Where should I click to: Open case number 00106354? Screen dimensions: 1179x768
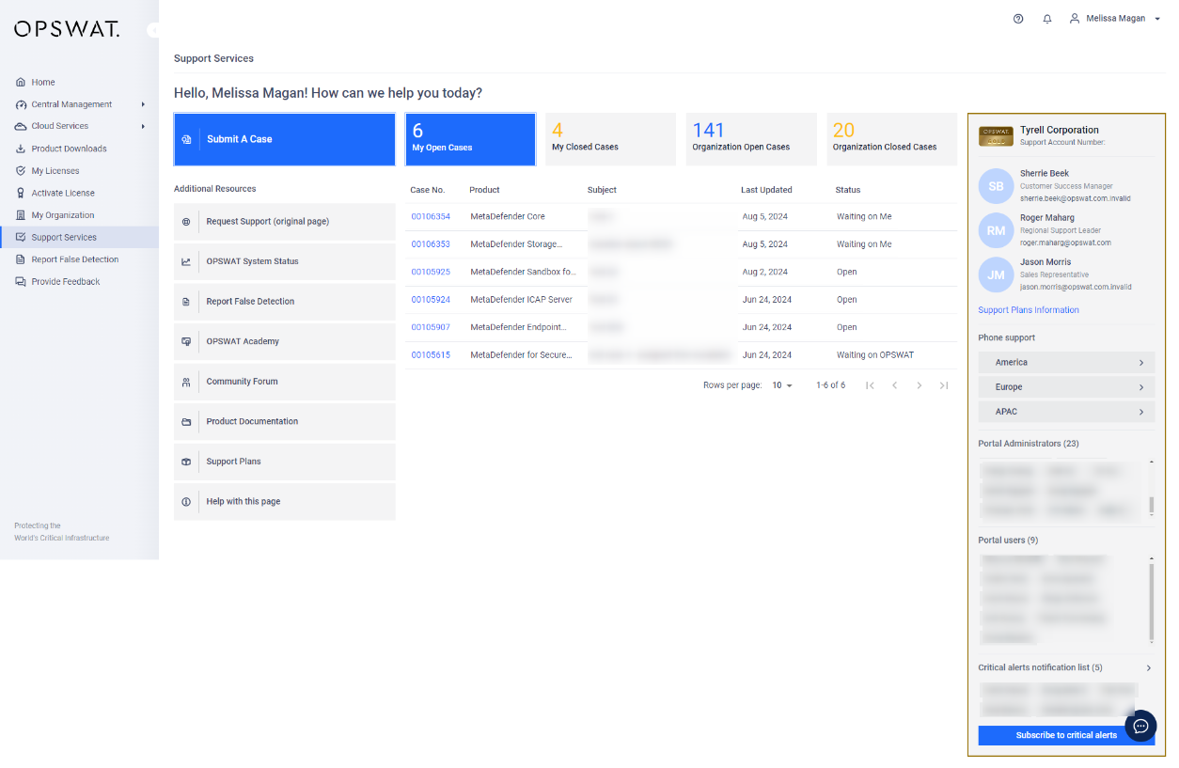(431, 216)
